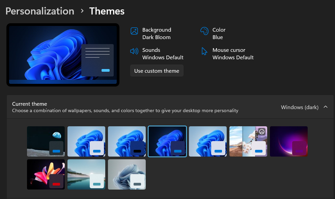
Task: Apply the Earth and moon theme
Action: point(46,141)
